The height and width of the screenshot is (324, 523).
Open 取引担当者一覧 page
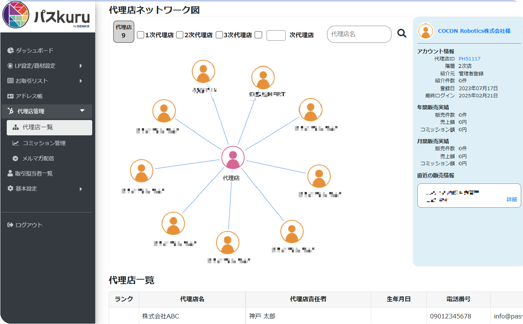click(34, 173)
